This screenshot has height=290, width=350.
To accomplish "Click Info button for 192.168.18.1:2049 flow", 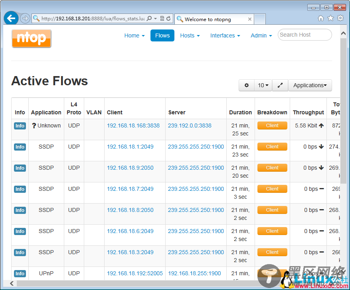I will tap(20, 147).
